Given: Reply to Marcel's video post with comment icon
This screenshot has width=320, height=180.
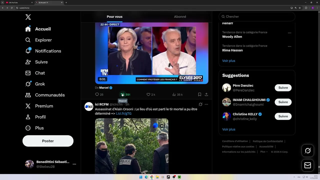Looking at the screenshot, I should tap(99, 94).
